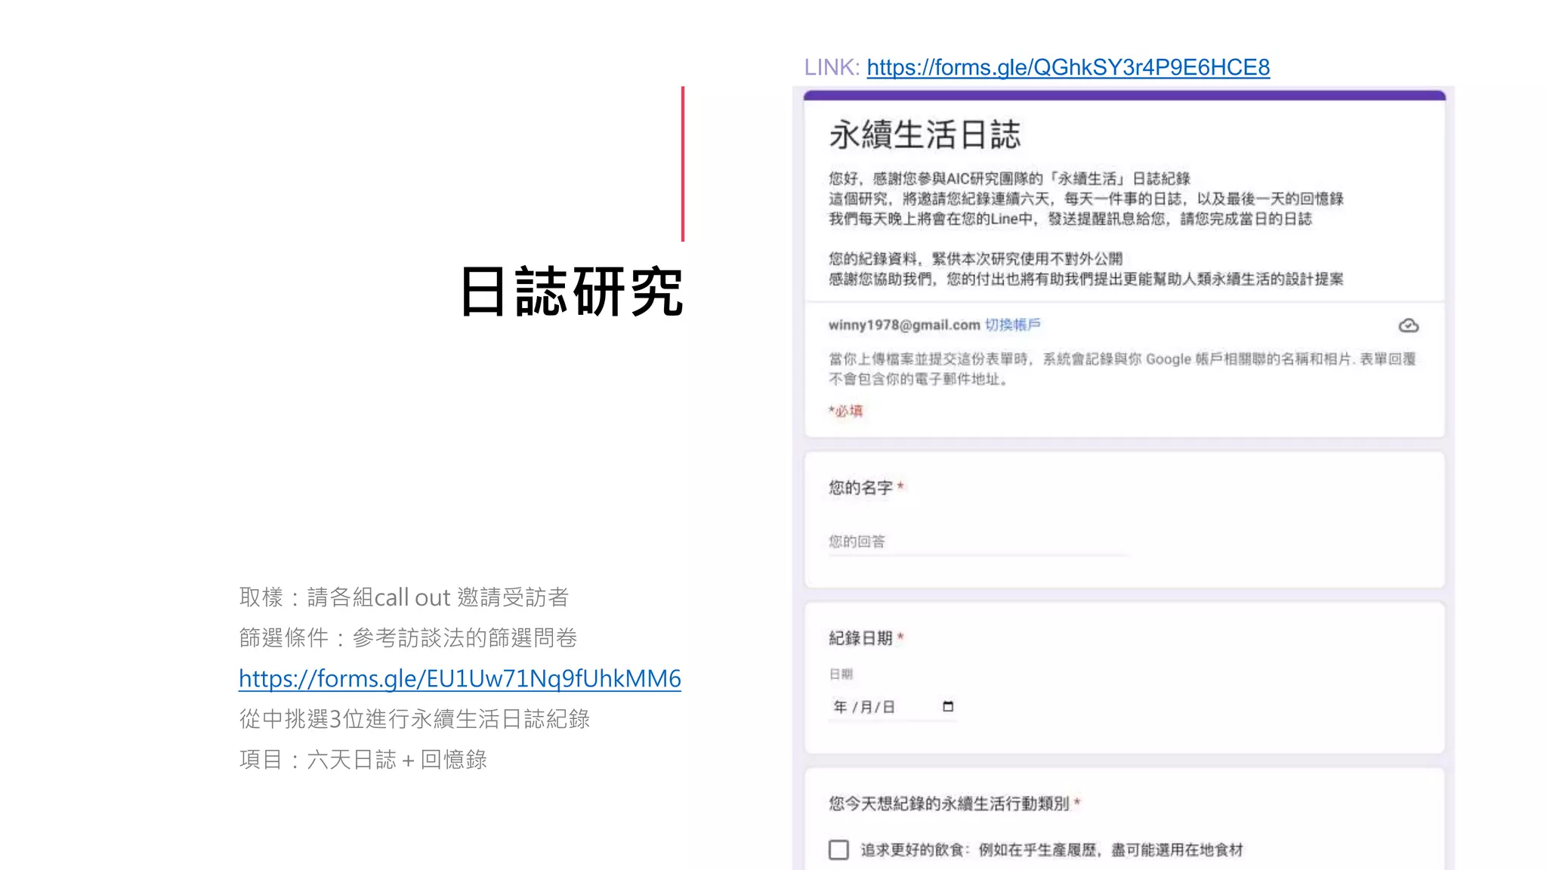The image size is (1547, 870).
Task: Open the calendar picker icon in date field
Action: (x=948, y=707)
